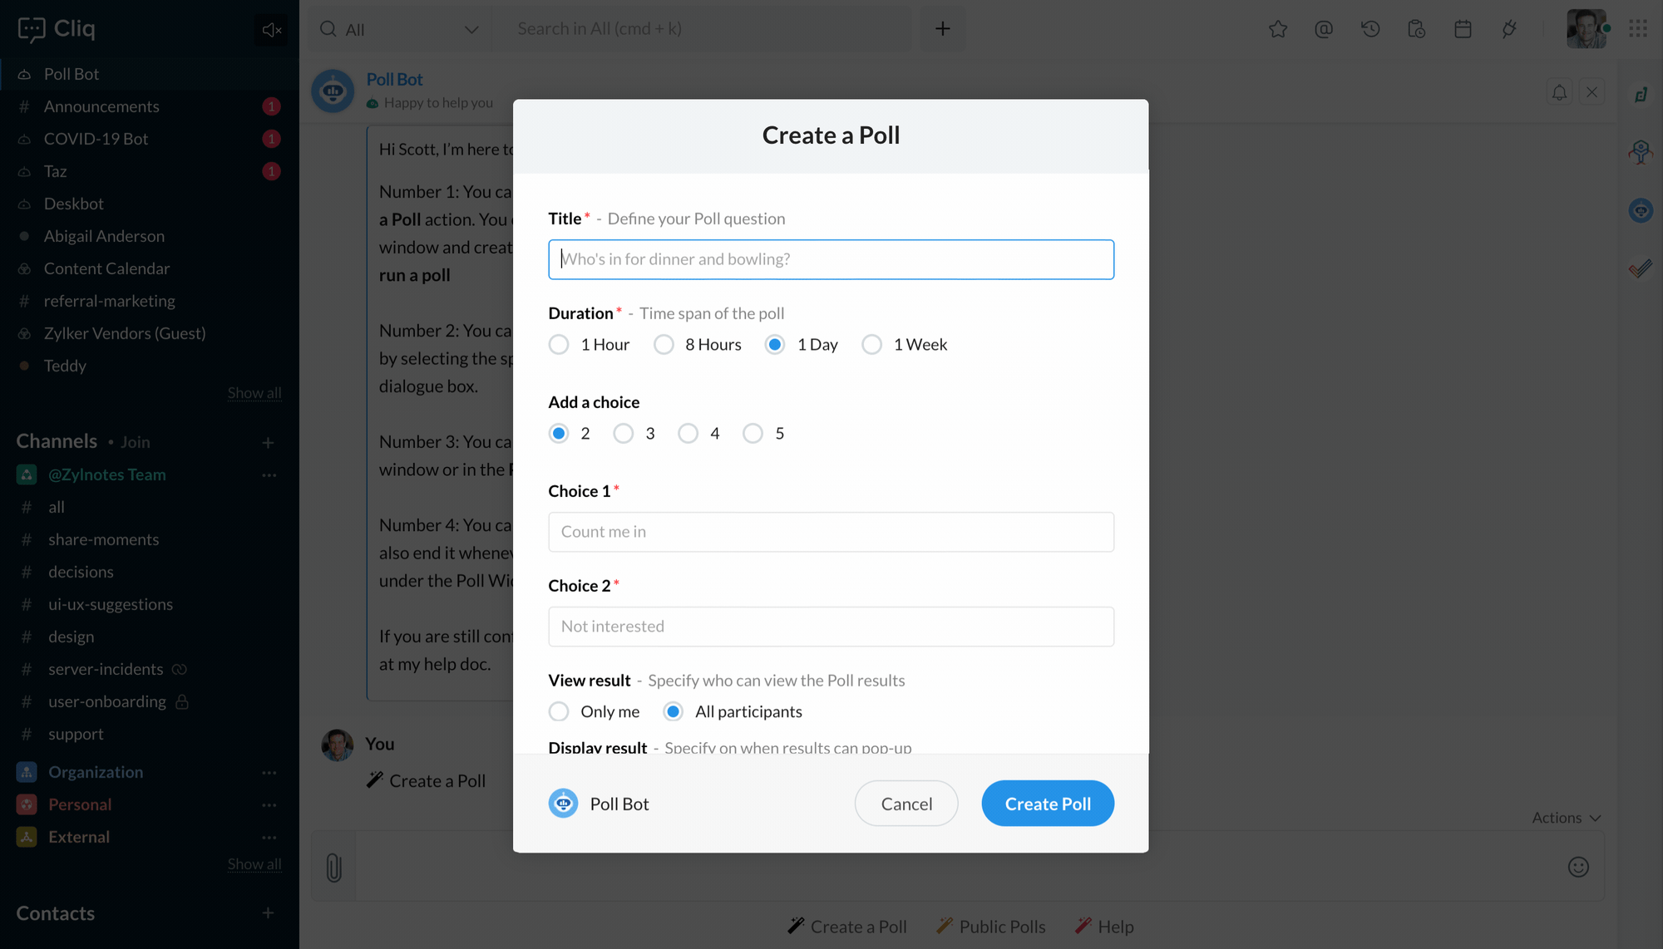Click the Poll Bot avatar in chat header
This screenshot has height=949, width=1663.
coord(333,91)
